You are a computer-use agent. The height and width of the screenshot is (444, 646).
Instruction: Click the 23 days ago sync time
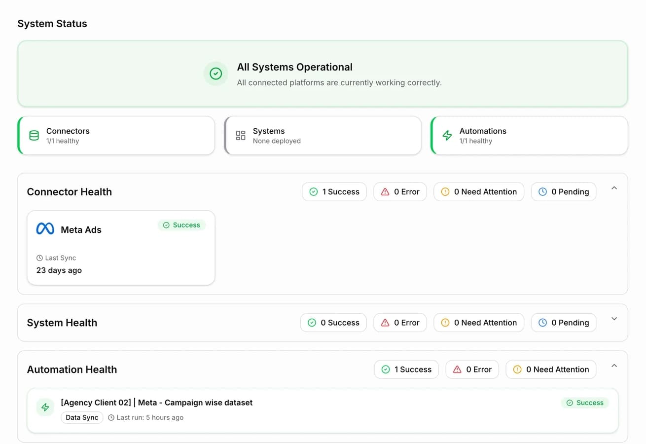[x=59, y=270]
